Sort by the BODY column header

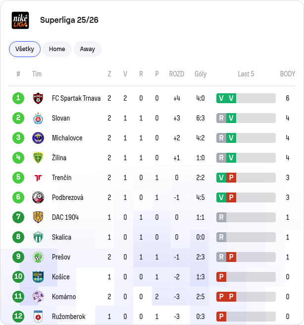click(288, 74)
